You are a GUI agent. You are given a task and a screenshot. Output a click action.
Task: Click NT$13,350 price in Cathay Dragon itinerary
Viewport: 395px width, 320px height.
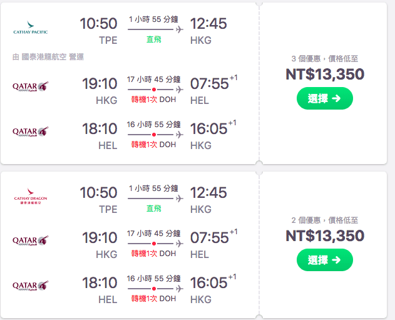tap(324, 235)
